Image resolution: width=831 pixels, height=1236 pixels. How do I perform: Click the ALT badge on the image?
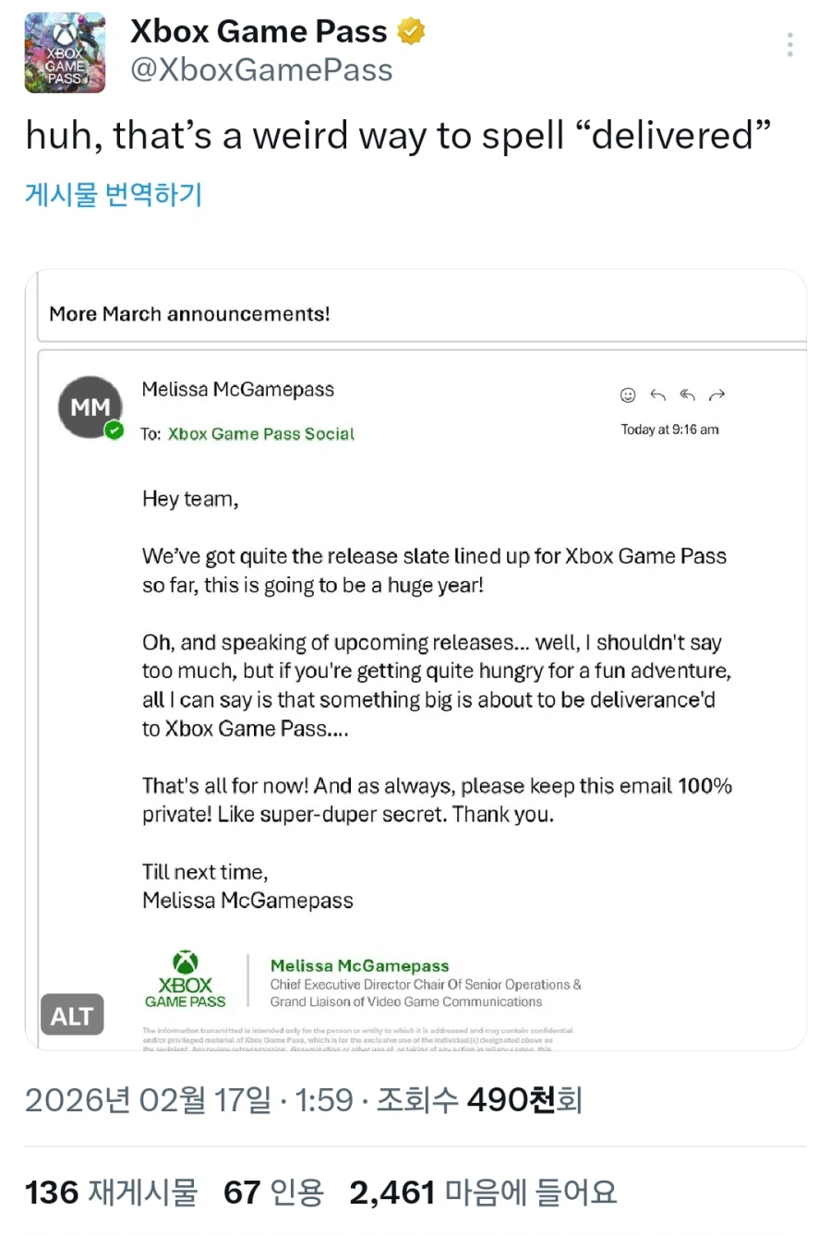click(x=72, y=1015)
